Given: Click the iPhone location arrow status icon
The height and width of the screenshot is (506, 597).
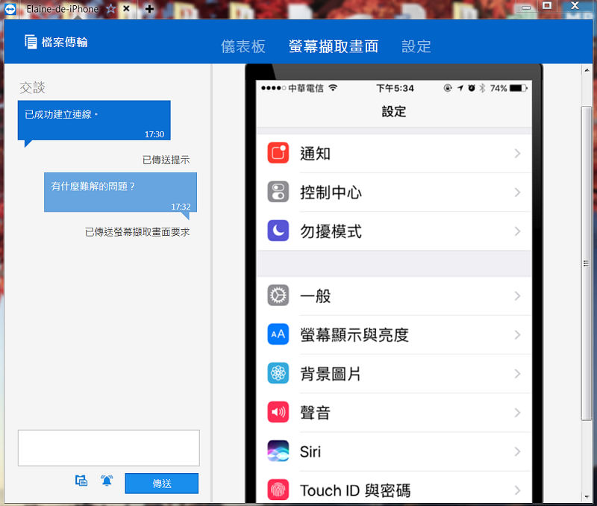Looking at the screenshot, I should click(x=460, y=88).
